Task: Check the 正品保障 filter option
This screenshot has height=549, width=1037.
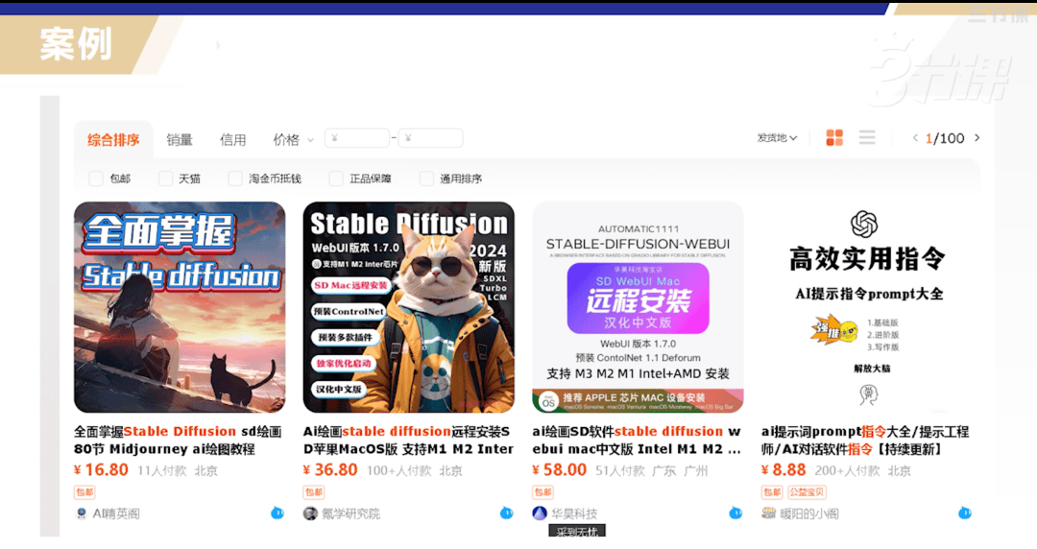Action: 336,179
